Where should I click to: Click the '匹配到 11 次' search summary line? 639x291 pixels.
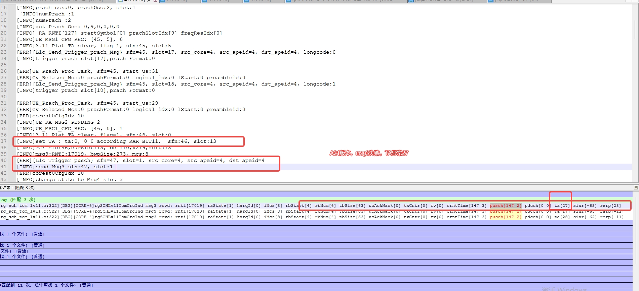[x=46, y=285]
